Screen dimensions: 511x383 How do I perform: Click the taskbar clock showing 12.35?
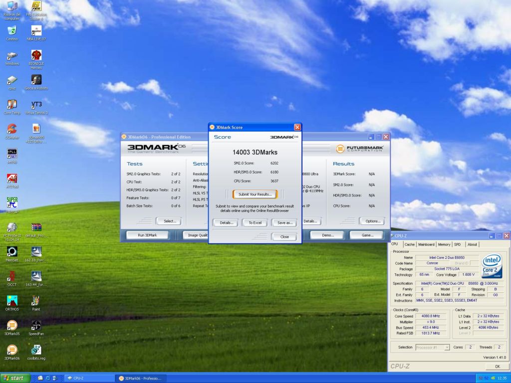pos(502,379)
